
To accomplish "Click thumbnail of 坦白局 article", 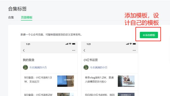I will pos(126,94).
